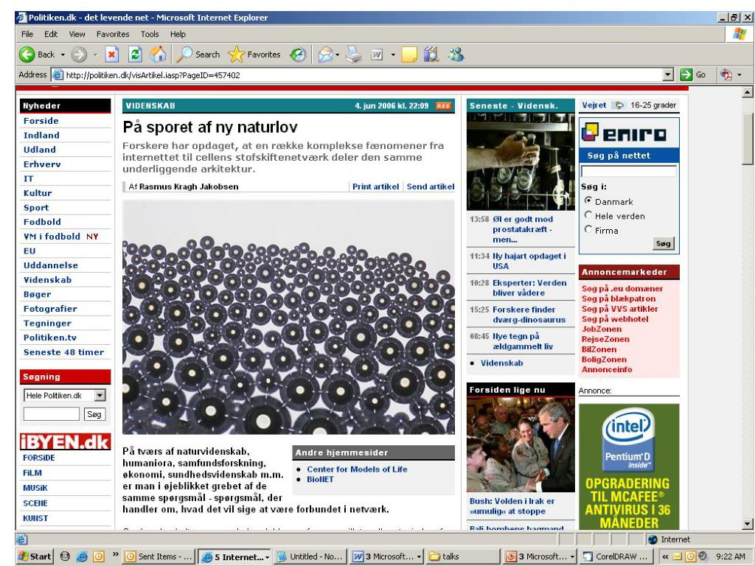
Task: Click the yellow Discuss note icon
Action: click(408, 55)
